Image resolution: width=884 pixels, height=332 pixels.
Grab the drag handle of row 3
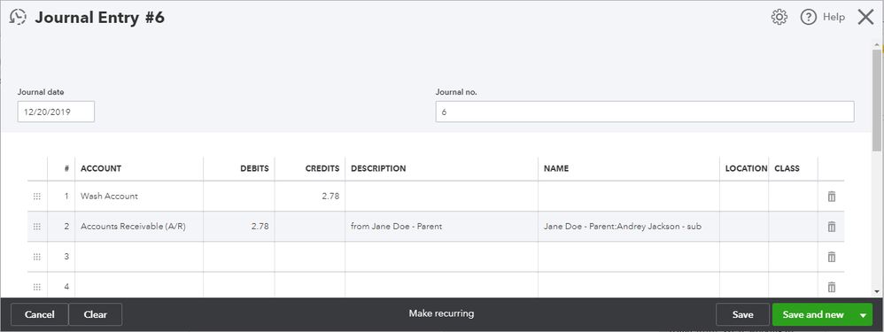click(37, 257)
